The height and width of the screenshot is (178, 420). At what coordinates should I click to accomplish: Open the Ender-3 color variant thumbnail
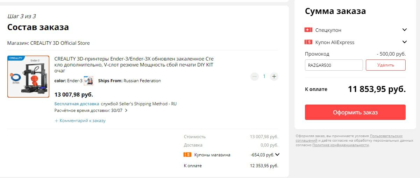(x=88, y=81)
